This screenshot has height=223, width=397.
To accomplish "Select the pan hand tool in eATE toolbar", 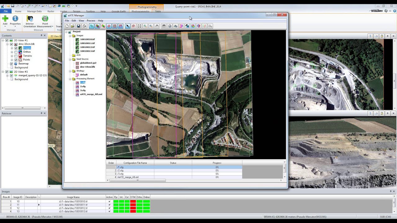I will pos(157,26).
